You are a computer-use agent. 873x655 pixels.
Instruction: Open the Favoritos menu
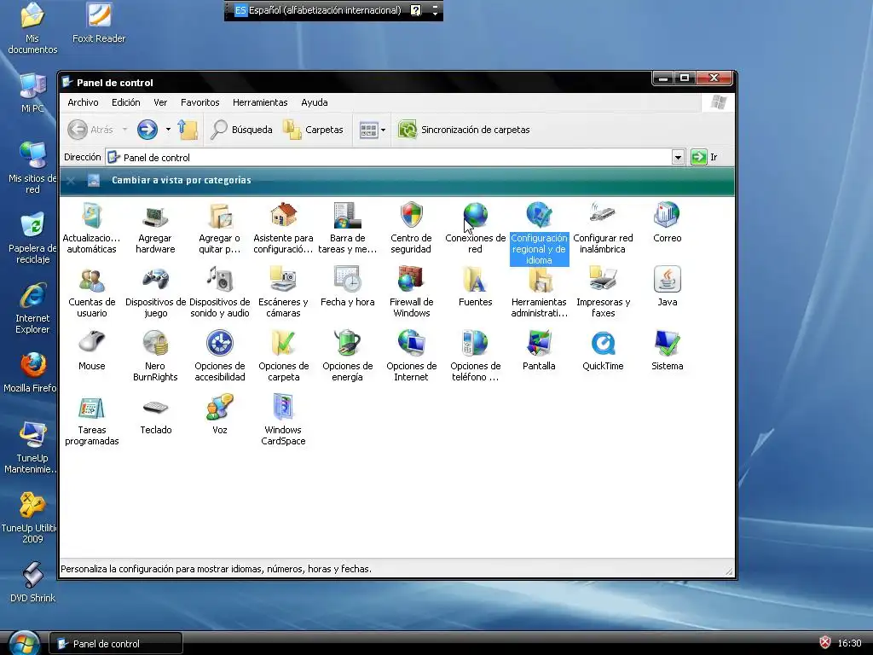(x=199, y=102)
